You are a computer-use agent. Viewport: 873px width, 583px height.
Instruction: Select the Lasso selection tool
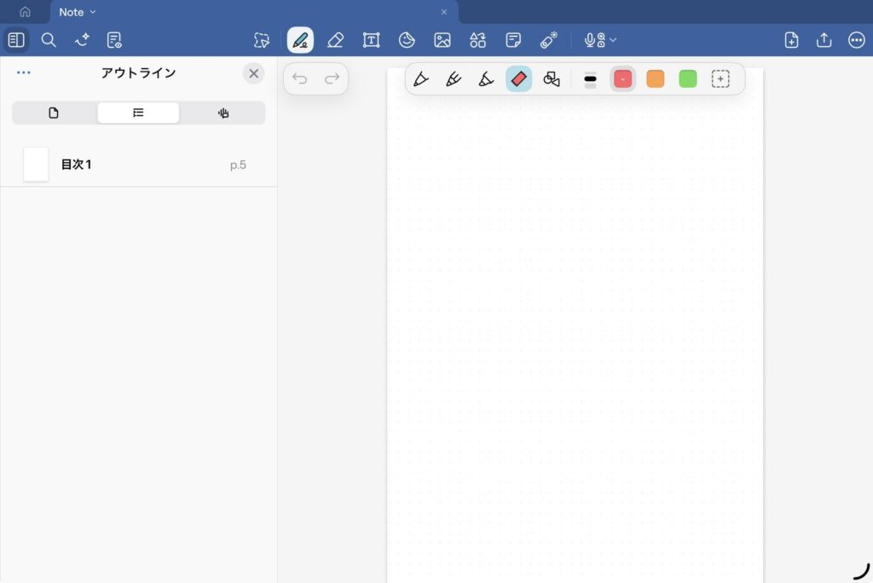(262, 40)
